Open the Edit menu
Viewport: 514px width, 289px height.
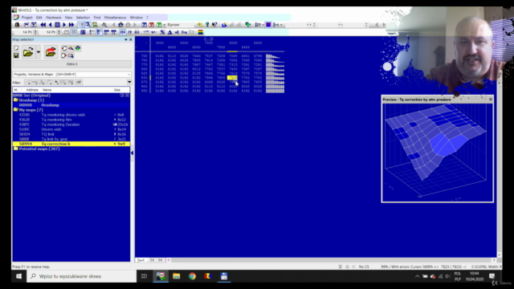pyautogui.click(x=39, y=18)
